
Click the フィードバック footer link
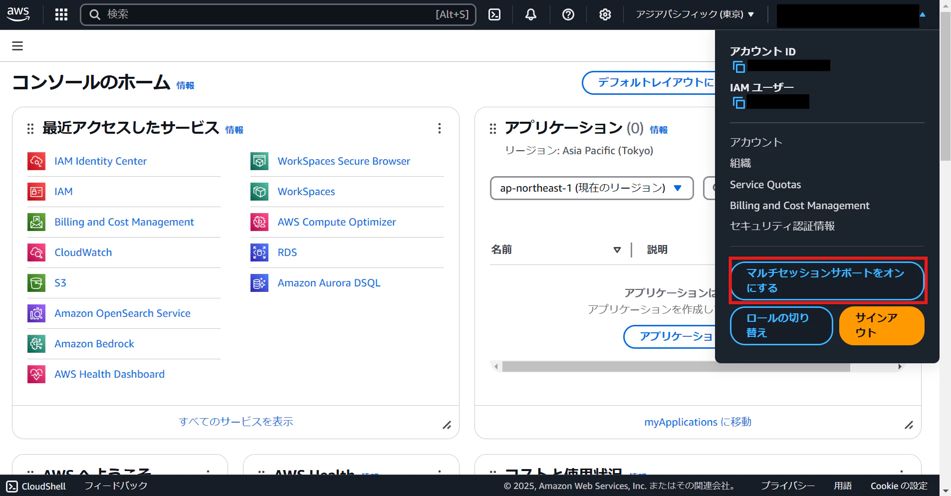pyautogui.click(x=116, y=486)
